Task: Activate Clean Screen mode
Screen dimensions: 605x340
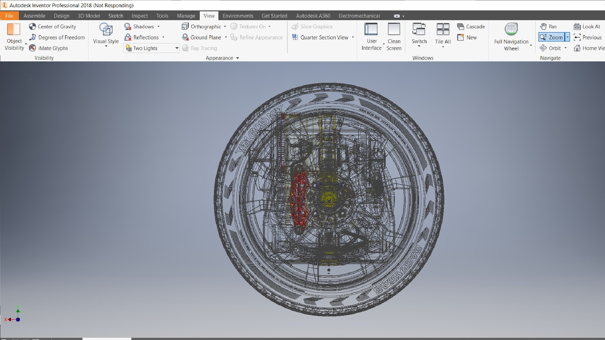Action: click(394, 36)
